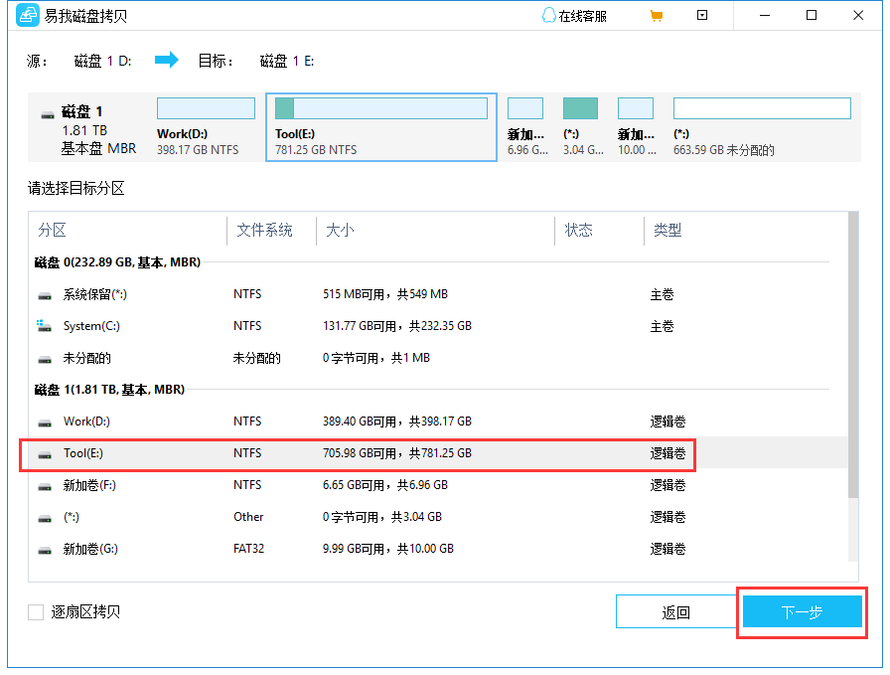Click the EaseUS Disk Copy logo icon

[27, 15]
